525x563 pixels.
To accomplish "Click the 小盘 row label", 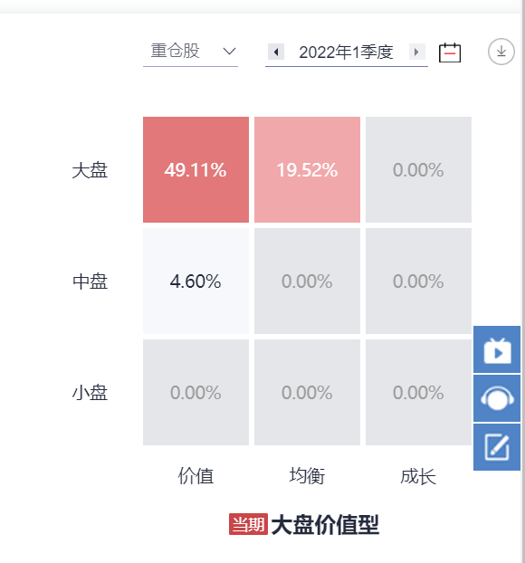I will coord(90,393).
